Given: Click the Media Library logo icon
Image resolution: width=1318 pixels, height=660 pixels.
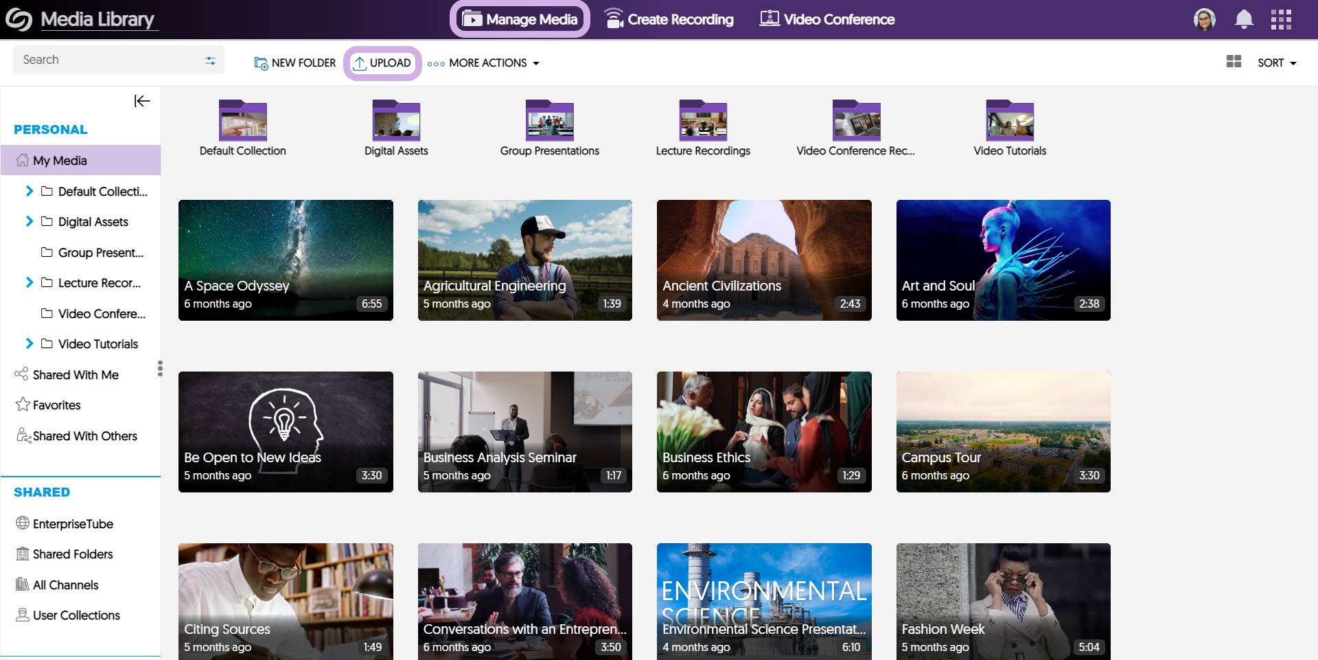Looking at the screenshot, I should 19,19.
